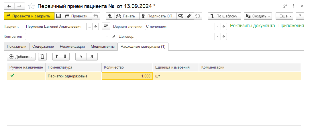Open the Реквизиты документа link
The height and width of the screenshot is (132, 310).
coord(252,26)
